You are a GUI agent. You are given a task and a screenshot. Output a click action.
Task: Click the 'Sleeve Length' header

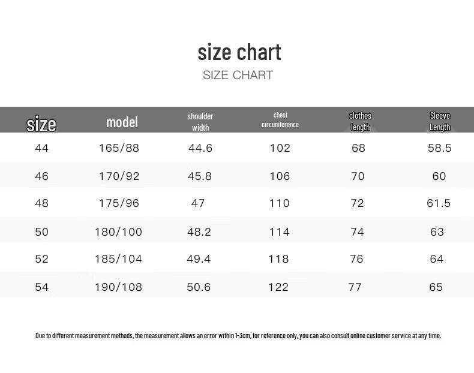click(x=440, y=121)
